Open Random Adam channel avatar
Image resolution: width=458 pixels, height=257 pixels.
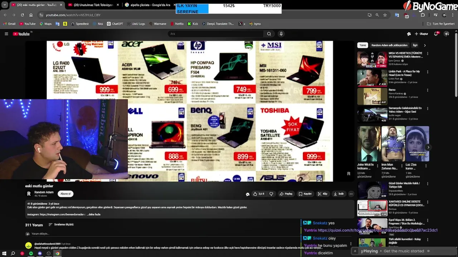coord(29,194)
